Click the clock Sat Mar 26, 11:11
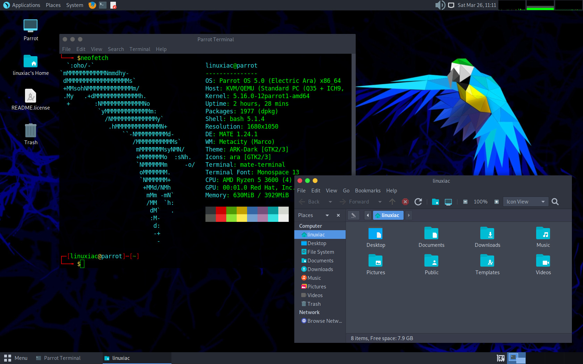The width and height of the screenshot is (583, 364). 477,5
